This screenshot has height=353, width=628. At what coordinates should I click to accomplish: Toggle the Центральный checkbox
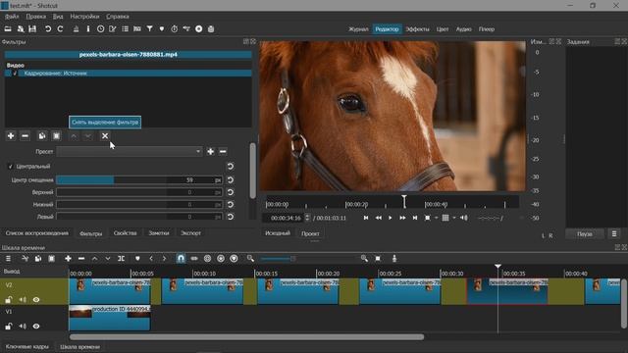click(x=11, y=166)
